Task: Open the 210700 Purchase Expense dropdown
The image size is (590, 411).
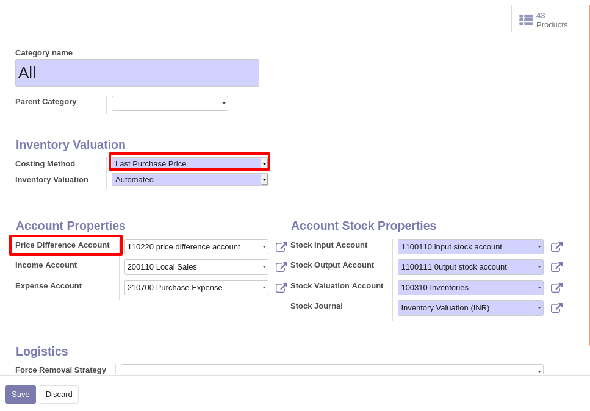Action: pos(196,288)
